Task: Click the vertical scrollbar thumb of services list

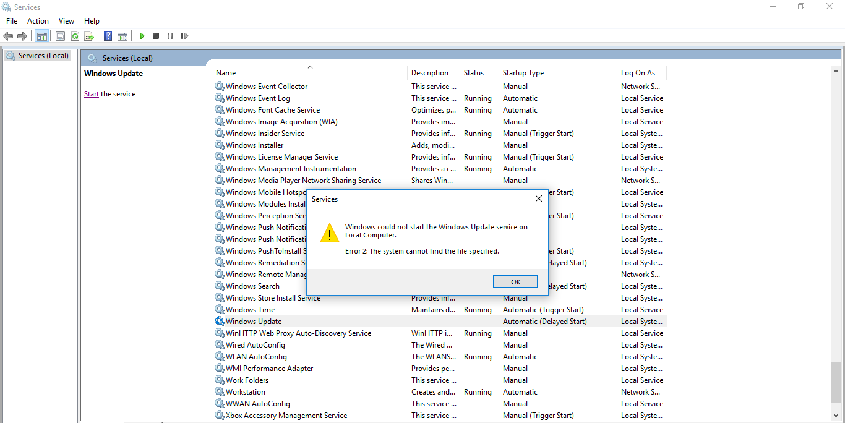Action: click(x=836, y=383)
